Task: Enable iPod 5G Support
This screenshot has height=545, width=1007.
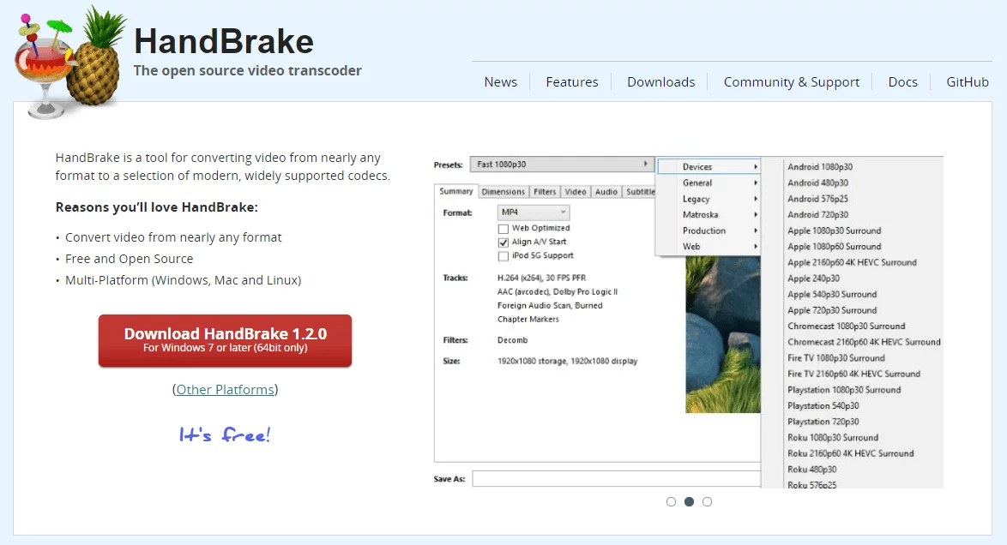Action: point(504,255)
